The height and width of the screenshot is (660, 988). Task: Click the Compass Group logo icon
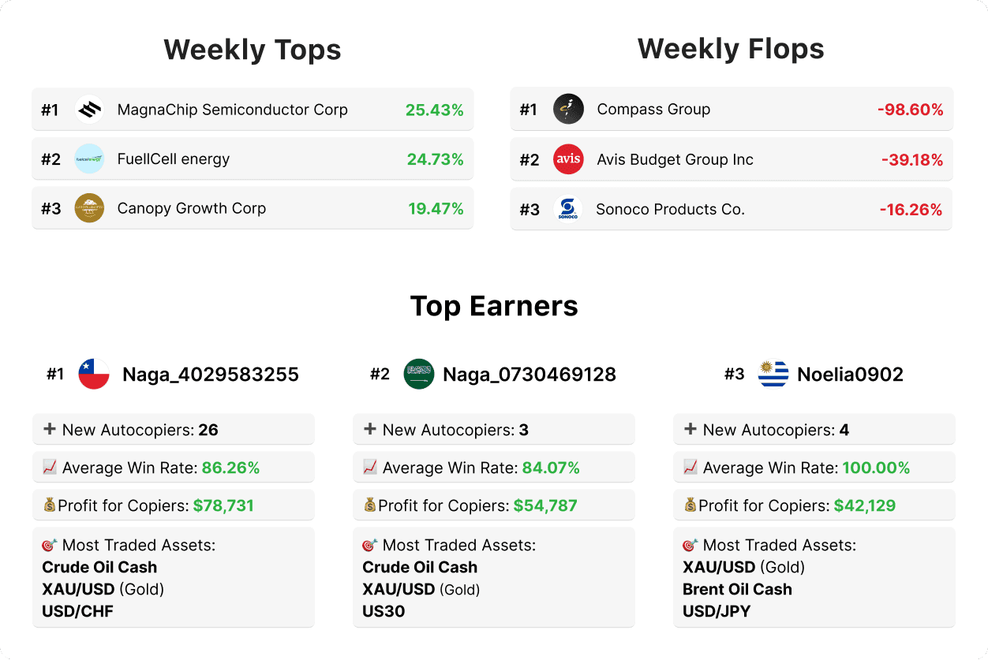(x=568, y=110)
